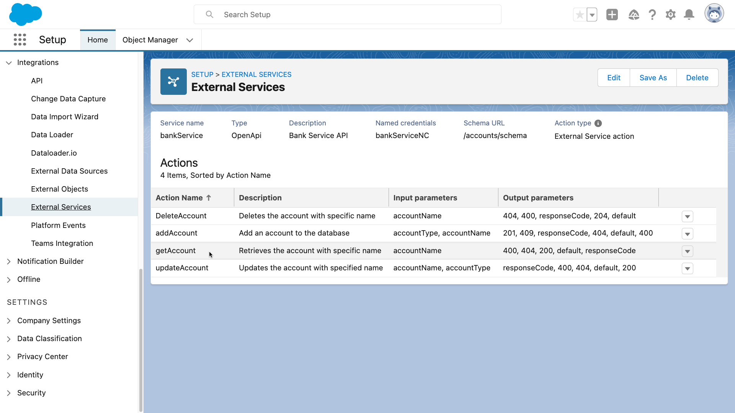
Task: Navigate using the EXTERNAL SERVICES breadcrumb link
Action: [256, 74]
